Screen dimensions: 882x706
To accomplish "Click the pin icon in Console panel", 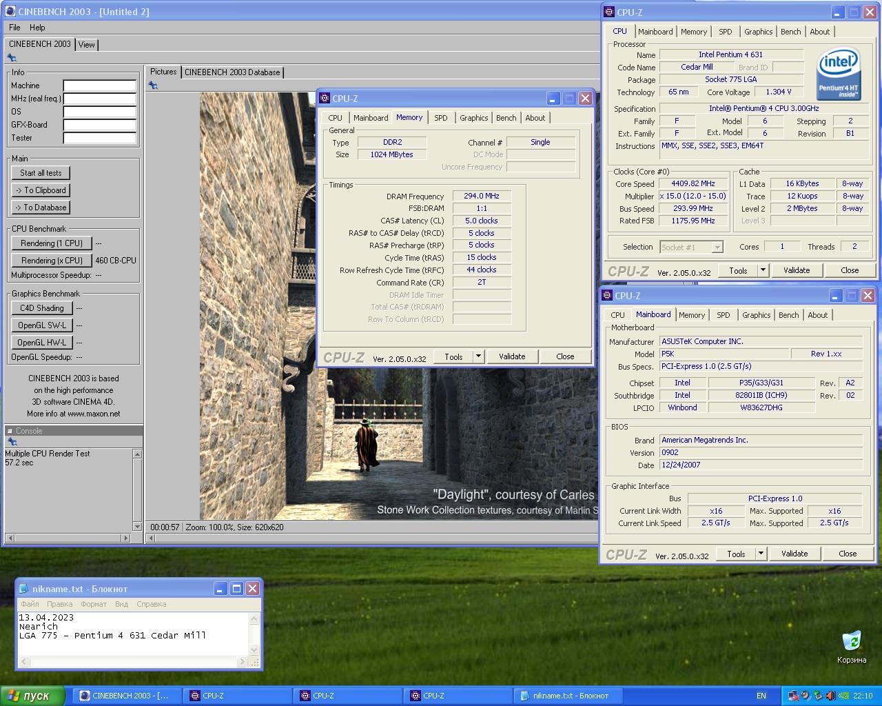I will [12, 441].
